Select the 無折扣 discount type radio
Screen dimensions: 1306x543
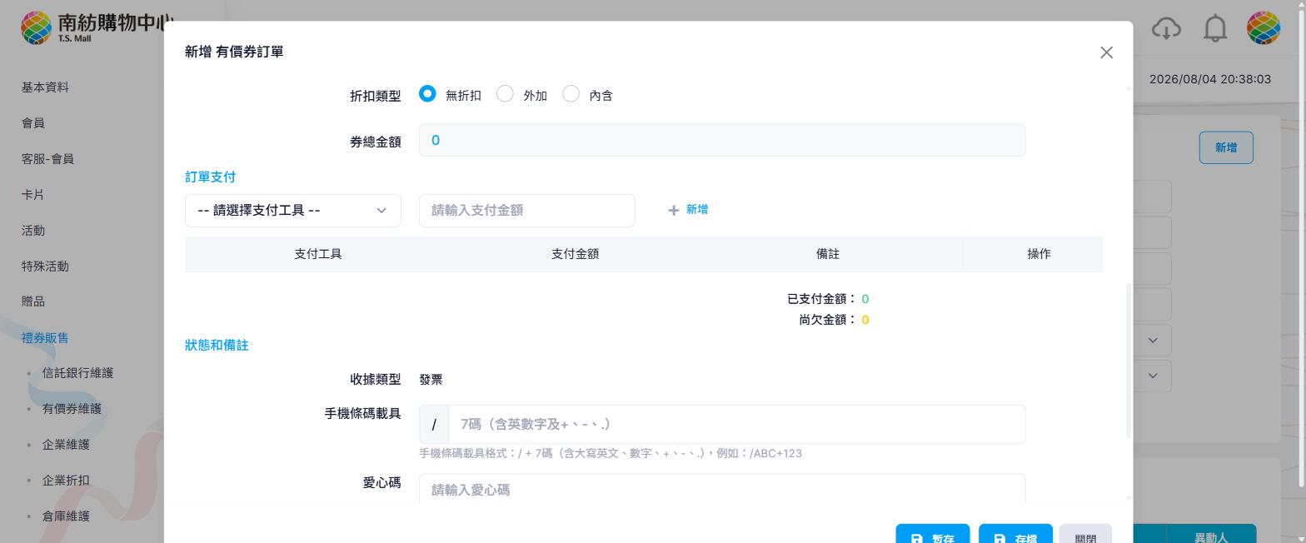[427, 94]
